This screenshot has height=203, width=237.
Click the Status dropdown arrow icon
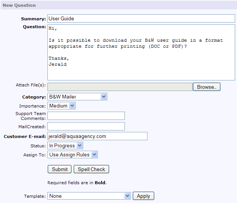click(x=79, y=145)
